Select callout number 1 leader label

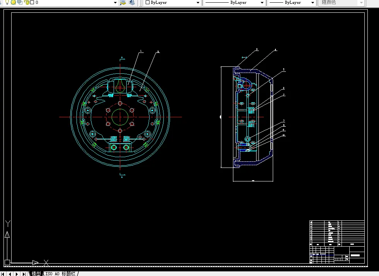coord(141,51)
